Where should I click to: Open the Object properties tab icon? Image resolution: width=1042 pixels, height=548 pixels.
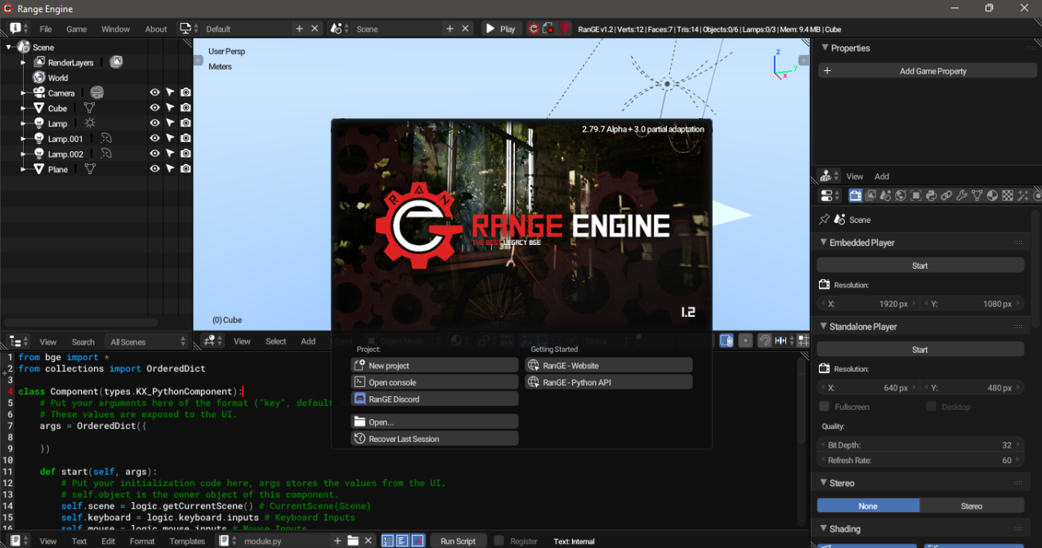click(916, 196)
